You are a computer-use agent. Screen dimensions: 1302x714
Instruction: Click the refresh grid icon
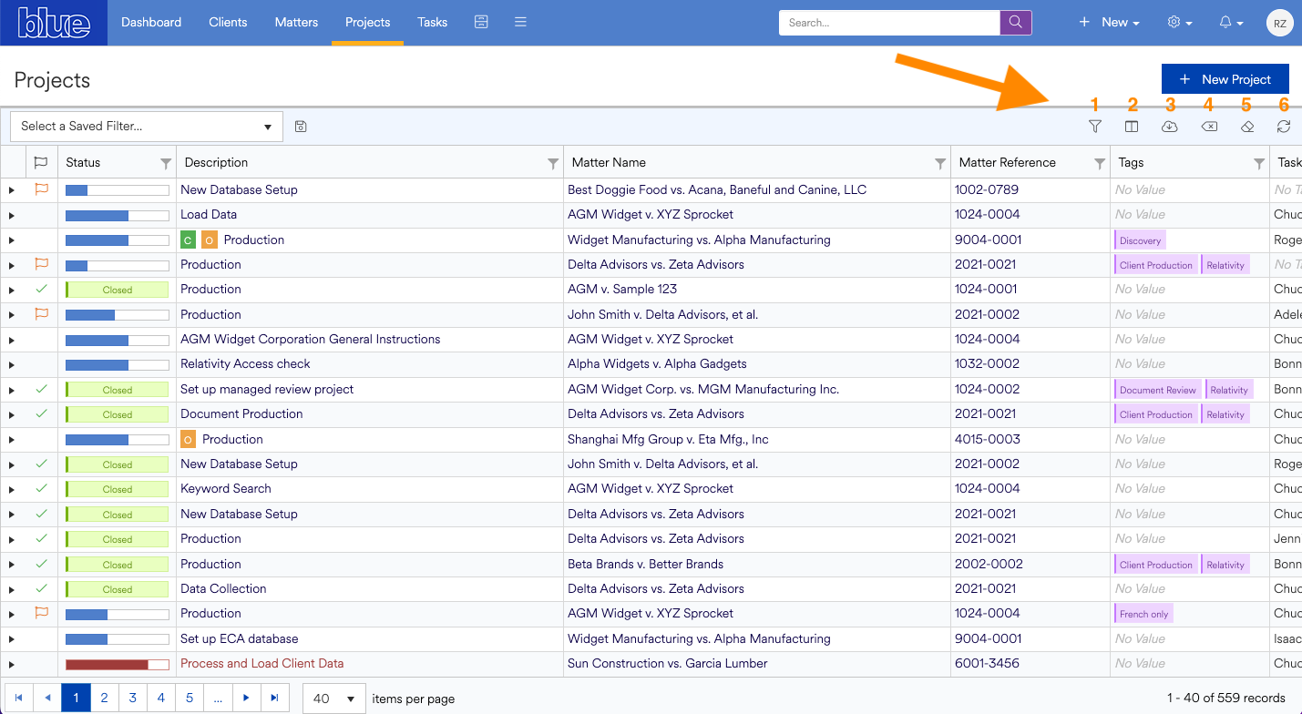(x=1284, y=127)
